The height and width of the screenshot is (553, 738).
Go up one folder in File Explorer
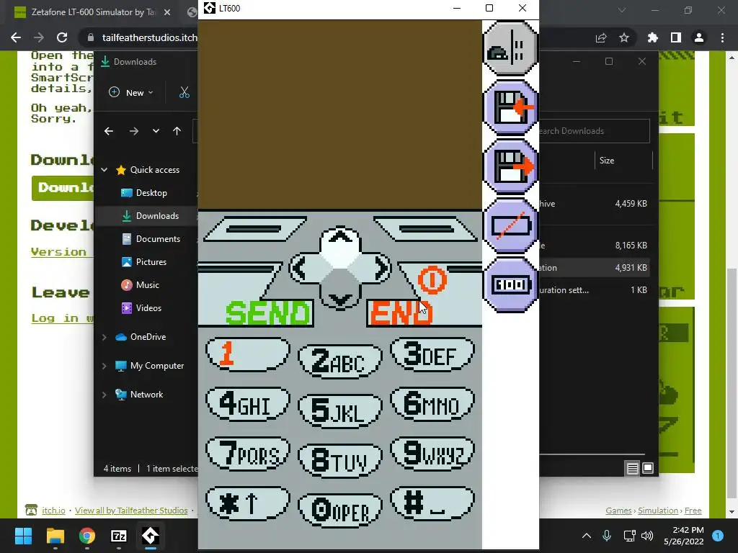177,131
